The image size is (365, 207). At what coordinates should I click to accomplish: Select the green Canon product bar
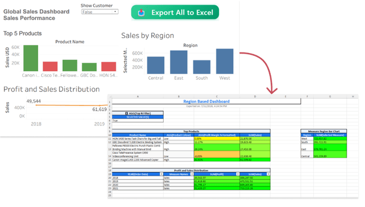[x=31, y=58]
